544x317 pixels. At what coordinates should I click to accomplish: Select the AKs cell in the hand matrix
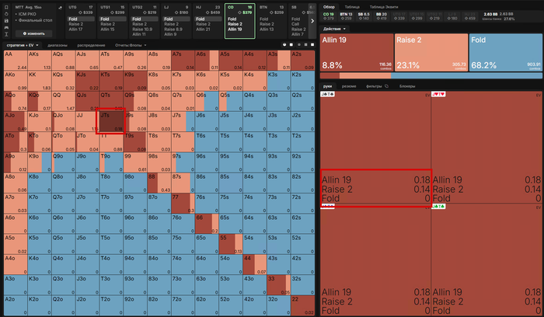point(40,61)
